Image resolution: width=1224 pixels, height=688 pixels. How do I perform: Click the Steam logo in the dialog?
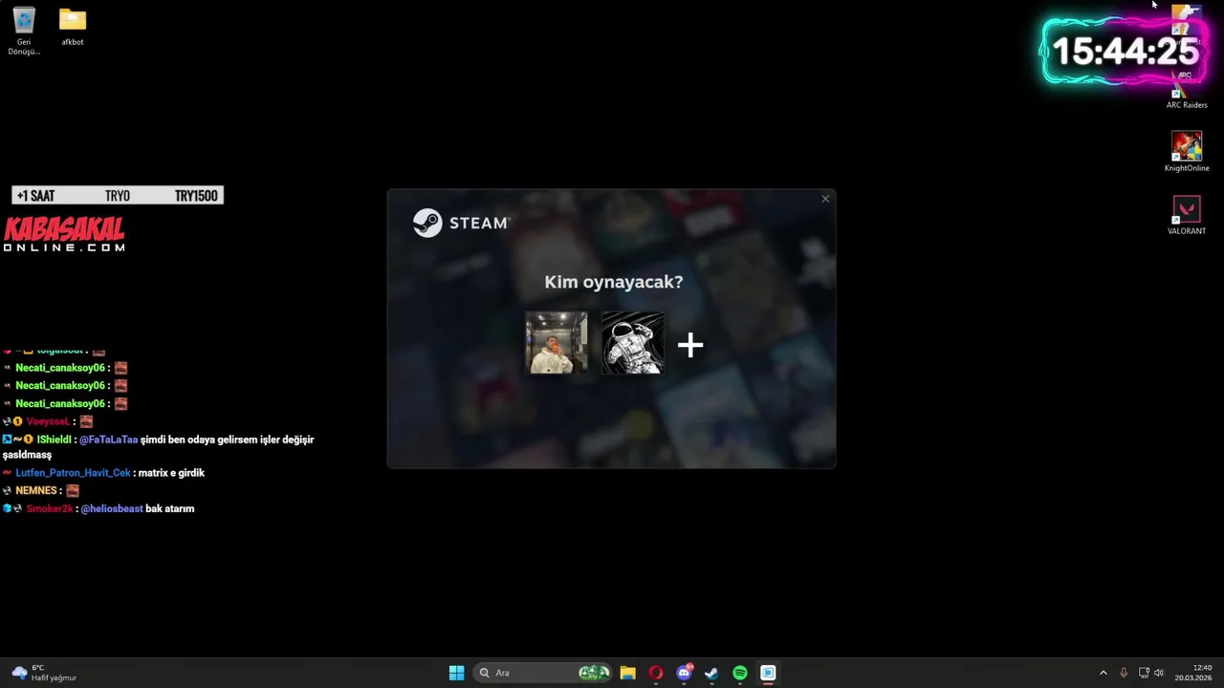click(x=461, y=223)
